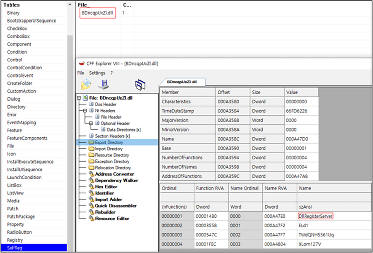Click the Import Adder tool icon

(x=91, y=199)
